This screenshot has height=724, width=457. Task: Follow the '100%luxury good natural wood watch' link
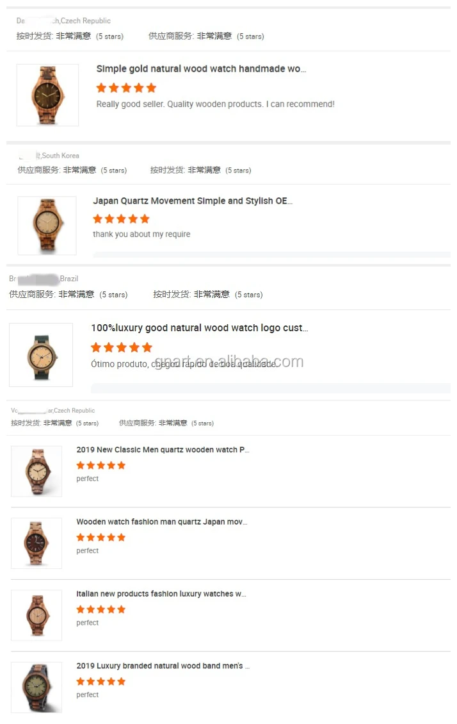click(199, 328)
